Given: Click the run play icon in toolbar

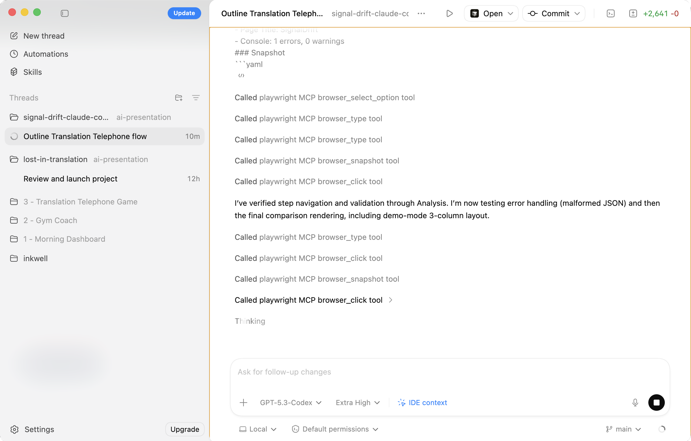Looking at the screenshot, I should point(449,14).
